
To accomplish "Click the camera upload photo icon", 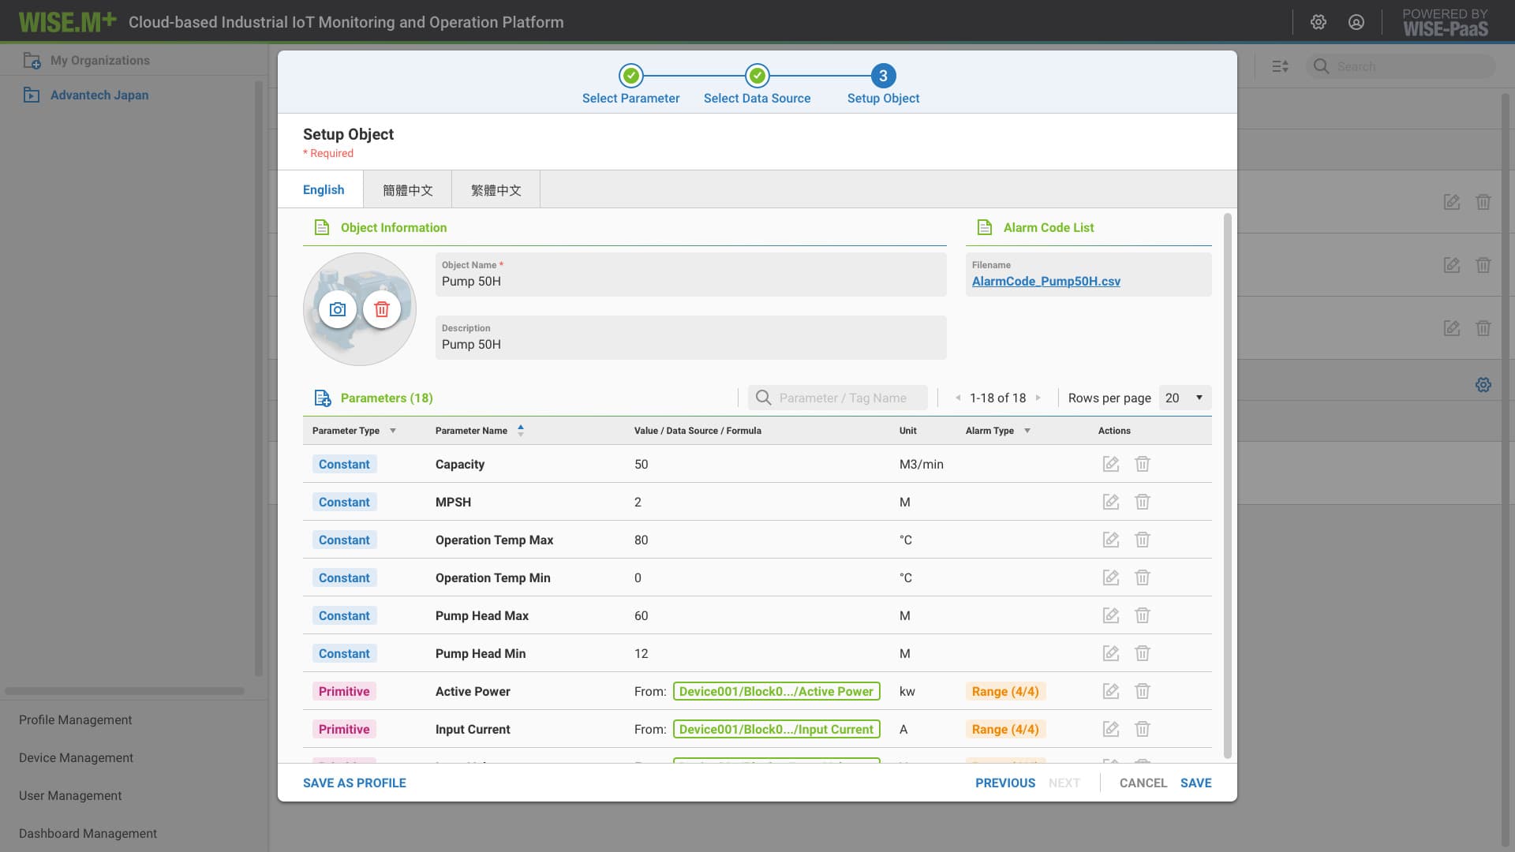I will tap(338, 309).
